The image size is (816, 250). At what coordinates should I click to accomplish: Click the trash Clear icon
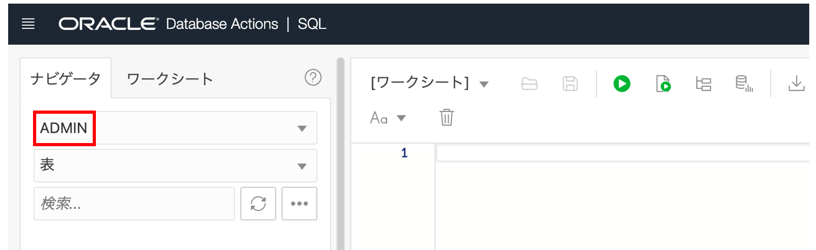(x=446, y=118)
